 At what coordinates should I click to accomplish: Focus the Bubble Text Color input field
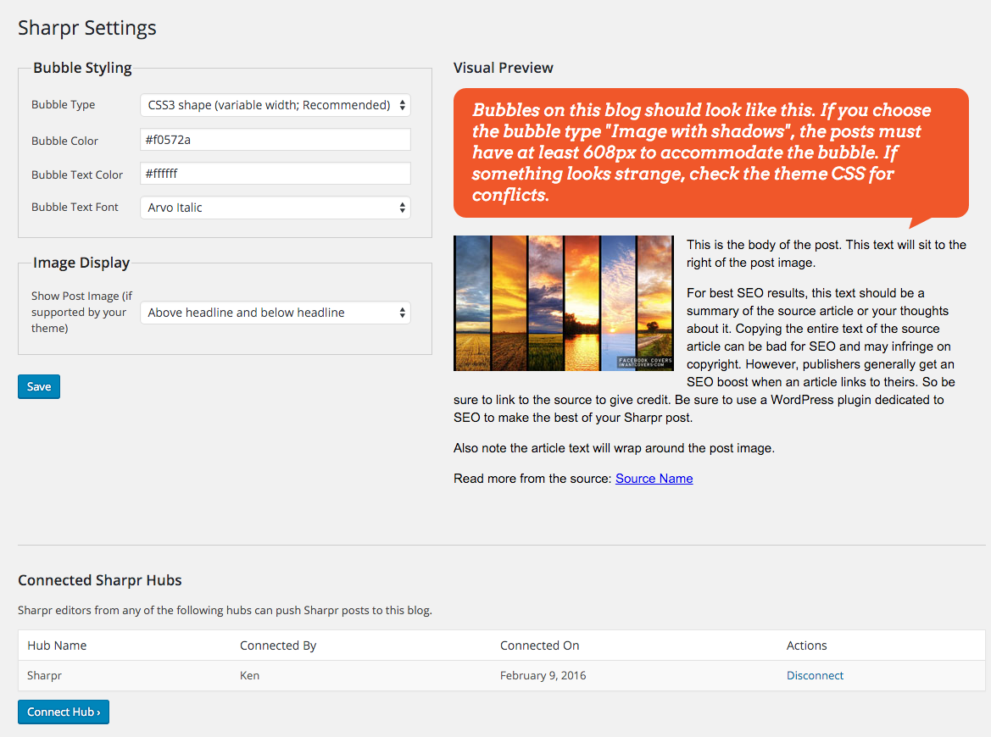pos(275,174)
